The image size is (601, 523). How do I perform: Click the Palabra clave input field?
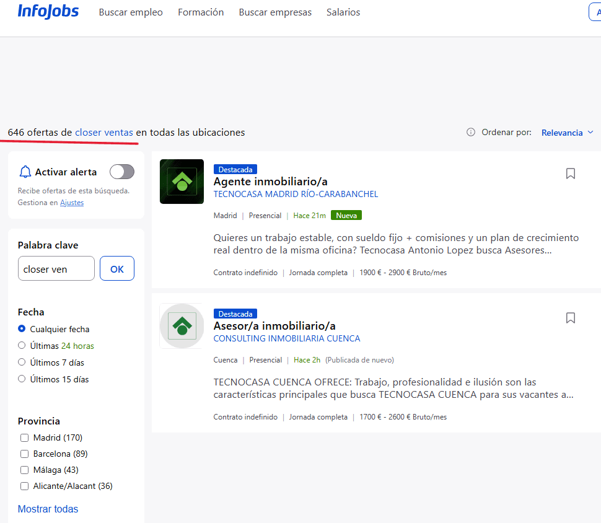pos(56,268)
